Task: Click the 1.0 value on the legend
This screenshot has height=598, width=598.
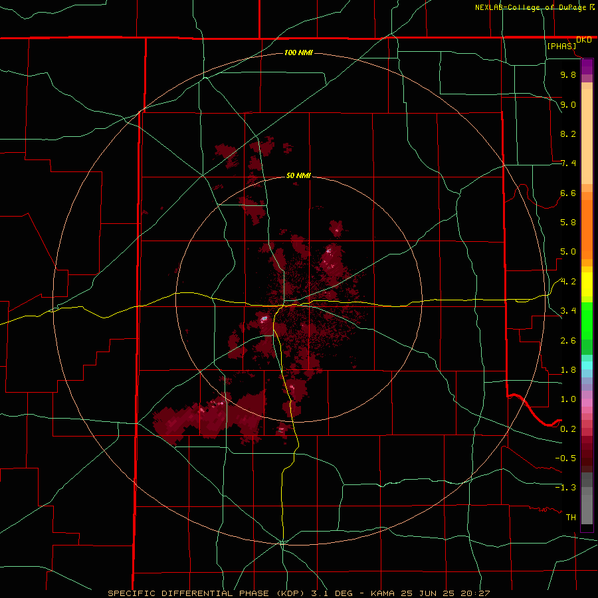Action: pos(568,399)
